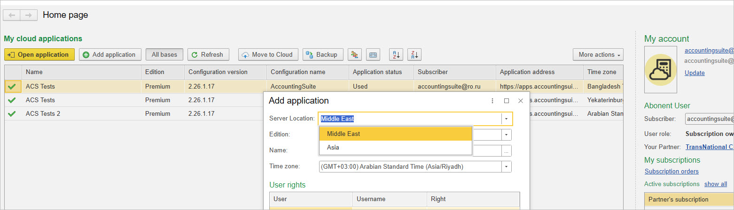Select Asia from the server location list

[x=333, y=147]
